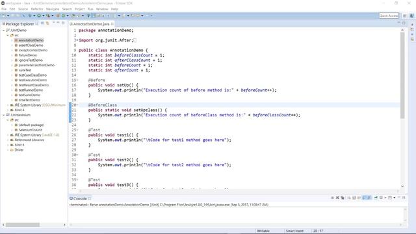Select the timeTestDemo package
This screenshot has height=234, width=416.
pyautogui.click(x=29, y=100)
